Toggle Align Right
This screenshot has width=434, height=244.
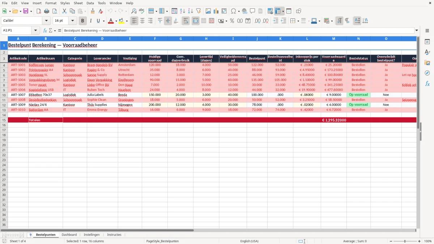click(150, 21)
